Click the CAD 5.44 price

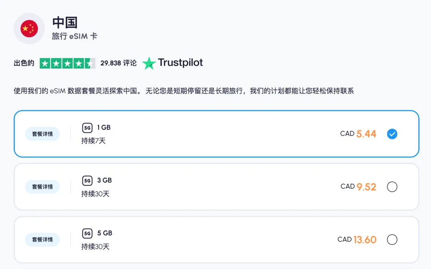coord(358,134)
